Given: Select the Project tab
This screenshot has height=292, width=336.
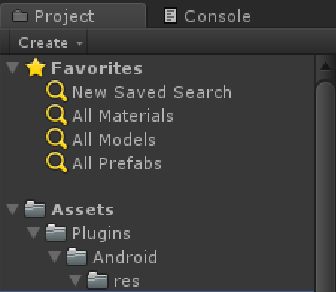Looking at the screenshot, I should click(x=73, y=16).
